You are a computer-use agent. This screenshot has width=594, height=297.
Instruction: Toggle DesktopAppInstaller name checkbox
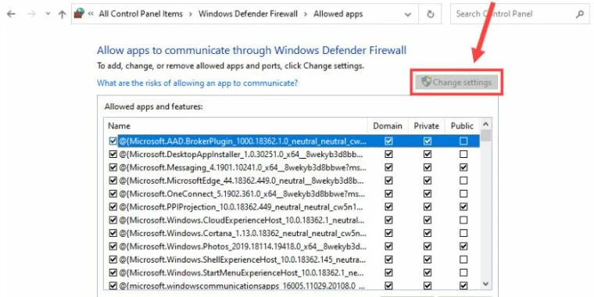(x=113, y=155)
